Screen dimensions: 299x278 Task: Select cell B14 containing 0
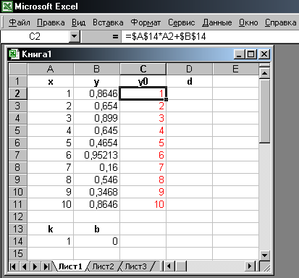(97, 241)
